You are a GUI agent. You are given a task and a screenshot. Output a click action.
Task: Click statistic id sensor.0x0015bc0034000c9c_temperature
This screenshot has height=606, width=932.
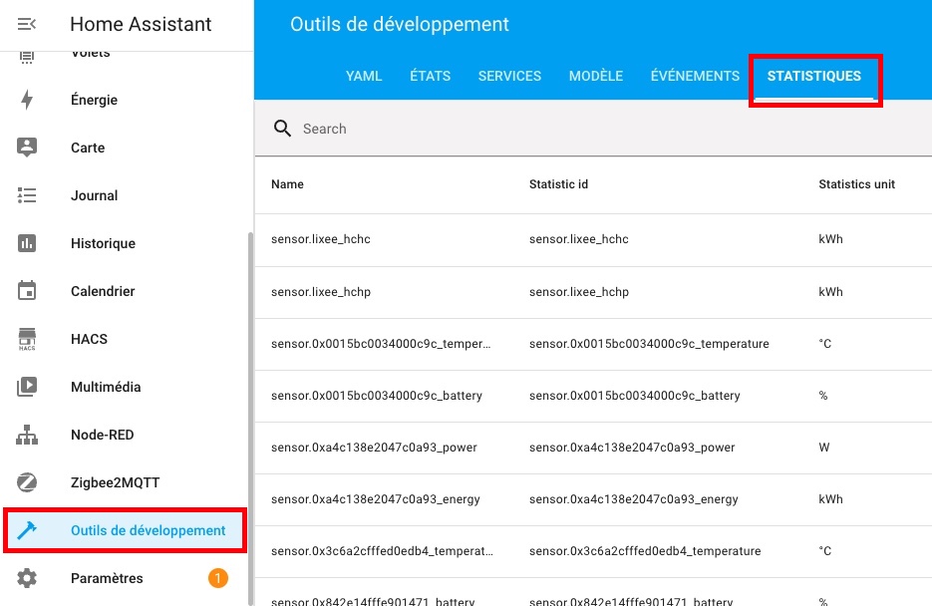tap(649, 344)
